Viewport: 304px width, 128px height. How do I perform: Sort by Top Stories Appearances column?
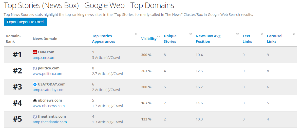point(103,39)
